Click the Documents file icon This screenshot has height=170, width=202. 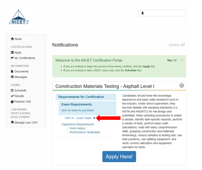(x=12, y=71)
